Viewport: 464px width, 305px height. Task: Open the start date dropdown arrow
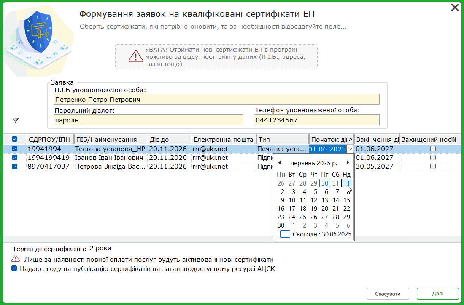coord(351,149)
